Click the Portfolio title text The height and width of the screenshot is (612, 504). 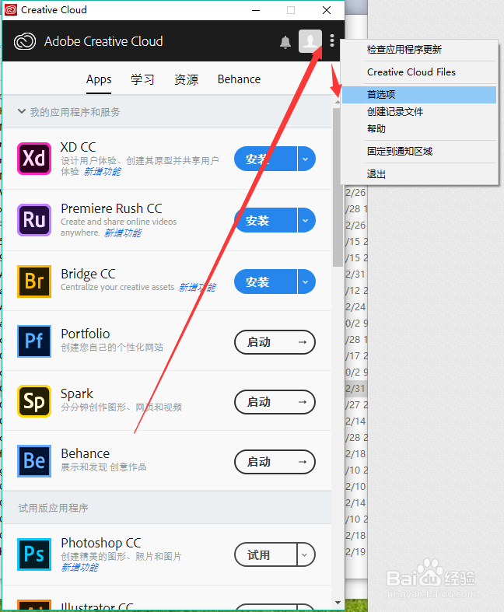pyautogui.click(x=86, y=334)
